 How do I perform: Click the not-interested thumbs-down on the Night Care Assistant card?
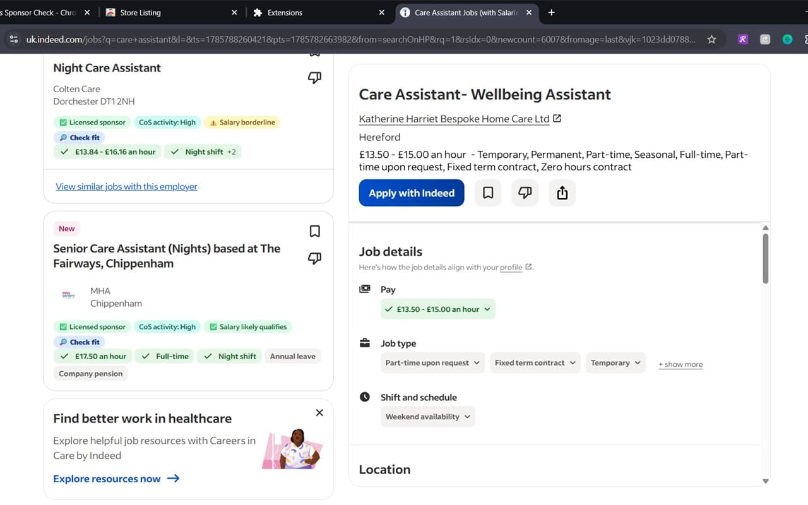(314, 78)
